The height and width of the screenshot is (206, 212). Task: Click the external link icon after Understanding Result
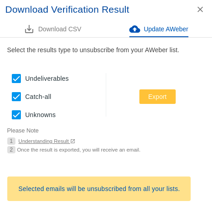(x=73, y=141)
